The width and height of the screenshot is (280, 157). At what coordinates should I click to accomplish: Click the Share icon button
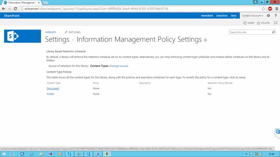pyautogui.click(x=249, y=23)
